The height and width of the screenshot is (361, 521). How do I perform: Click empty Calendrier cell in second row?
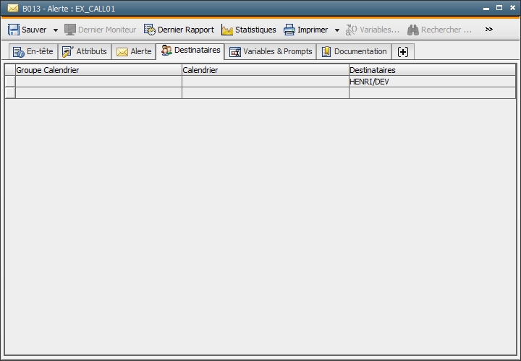tap(266, 93)
